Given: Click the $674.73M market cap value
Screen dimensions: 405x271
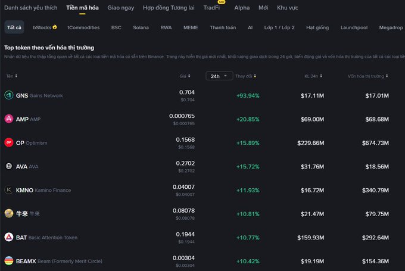Looking at the screenshot, I should click(375, 143).
